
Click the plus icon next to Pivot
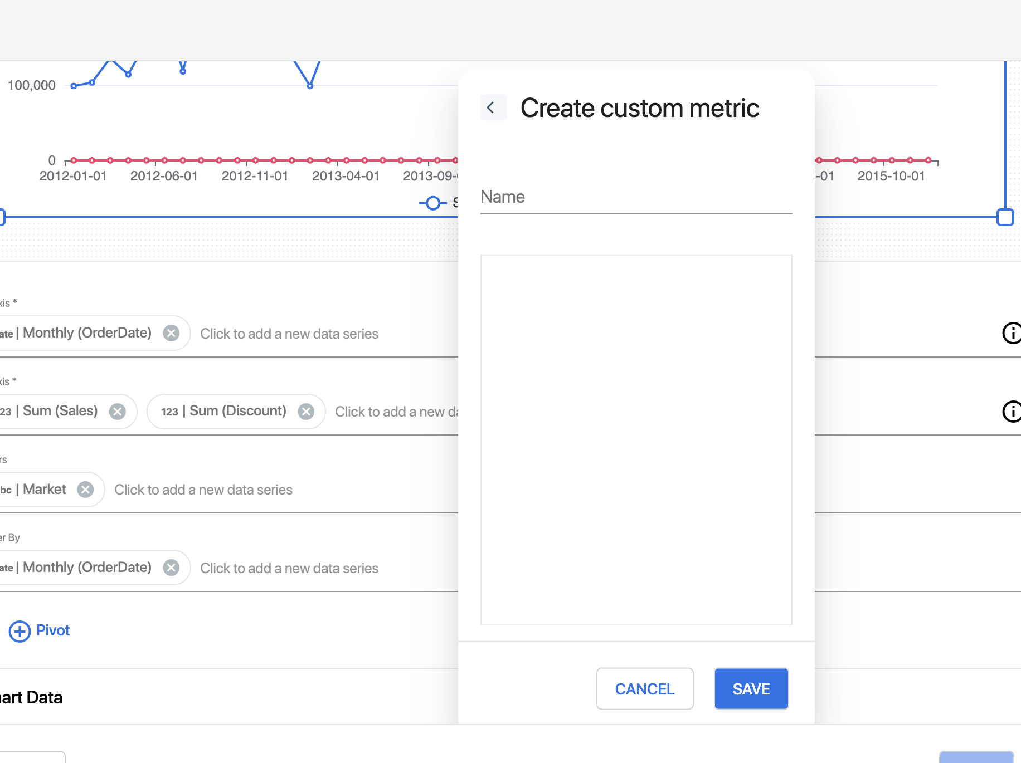coord(20,631)
